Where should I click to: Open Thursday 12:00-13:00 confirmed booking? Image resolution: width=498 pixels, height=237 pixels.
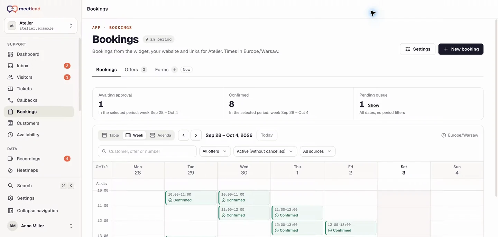(x=297, y=228)
